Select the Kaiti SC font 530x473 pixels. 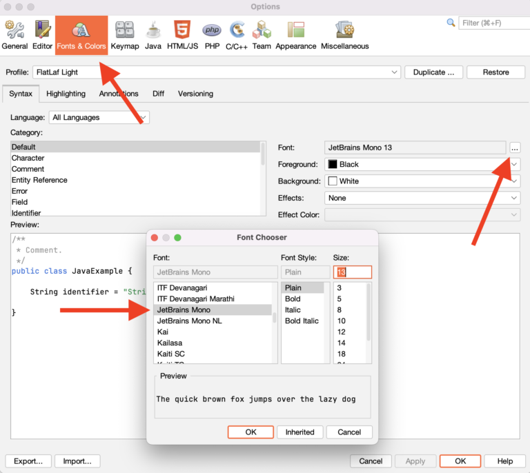[x=213, y=354]
